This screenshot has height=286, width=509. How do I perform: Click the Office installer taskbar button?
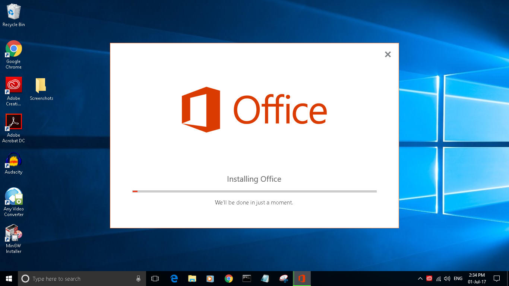302,279
